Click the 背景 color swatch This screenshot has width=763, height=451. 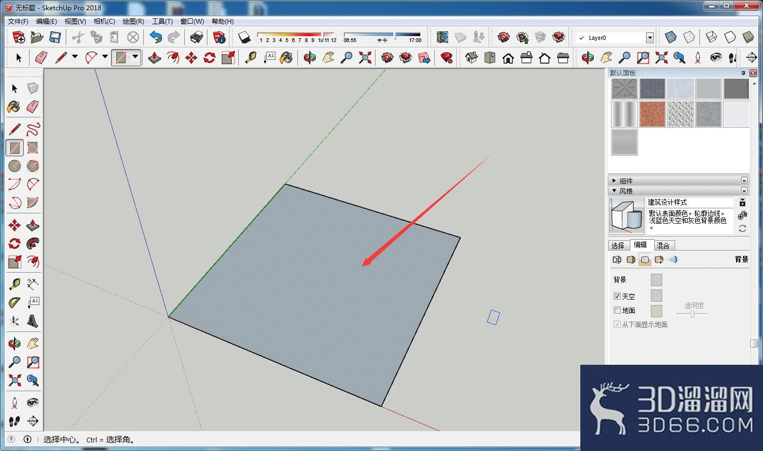coord(656,280)
